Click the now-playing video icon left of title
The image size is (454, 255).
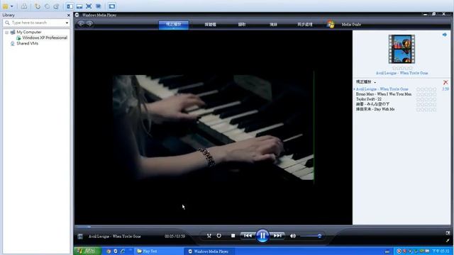[x=80, y=237]
